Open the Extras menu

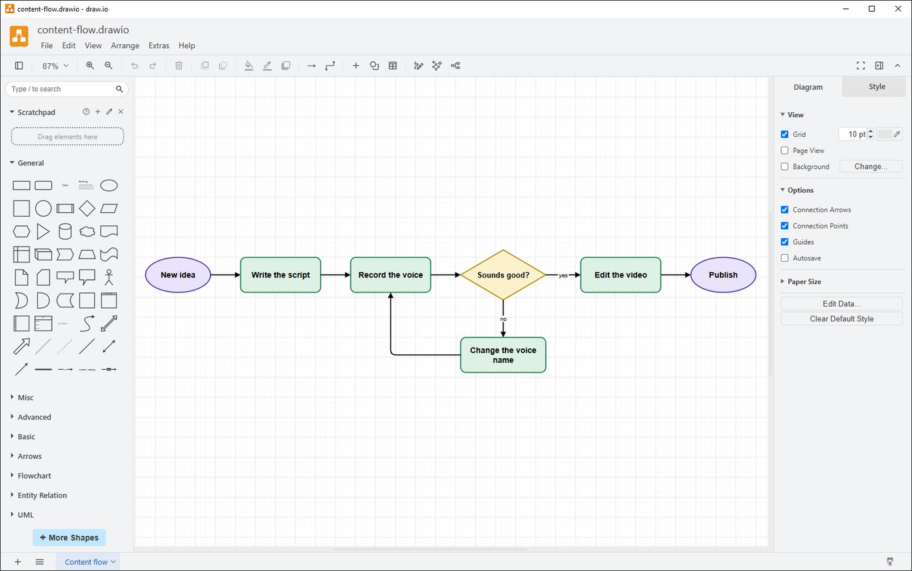159,46
